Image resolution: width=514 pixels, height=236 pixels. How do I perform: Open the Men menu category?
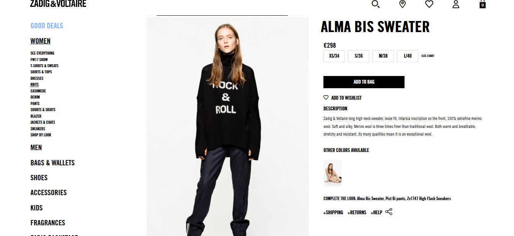[x=36, y=147]
